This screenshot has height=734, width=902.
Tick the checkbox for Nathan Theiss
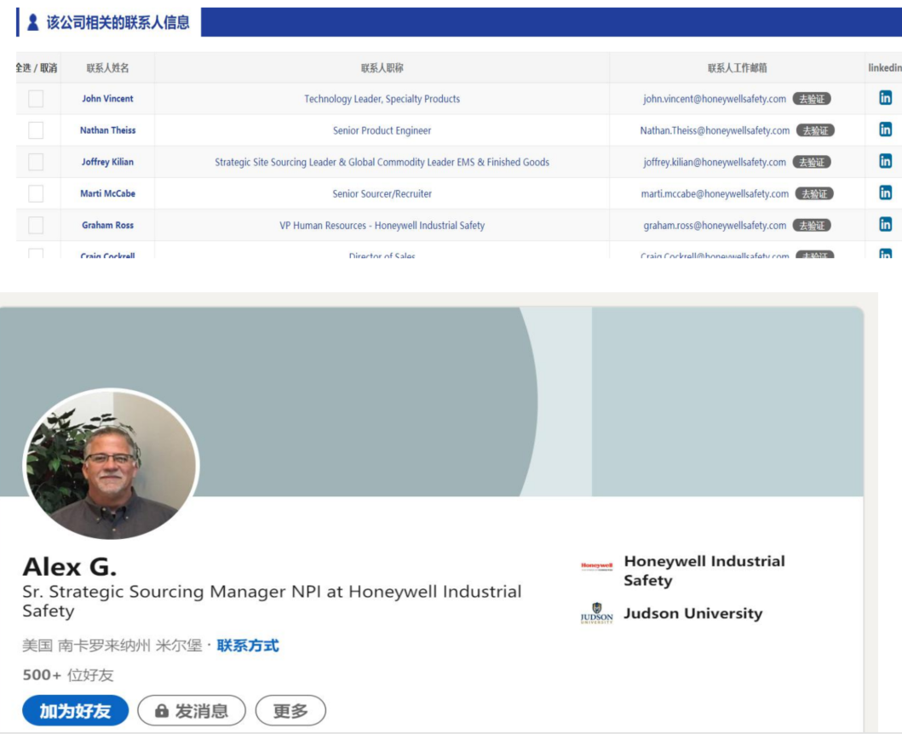click(x=36, y=130)
